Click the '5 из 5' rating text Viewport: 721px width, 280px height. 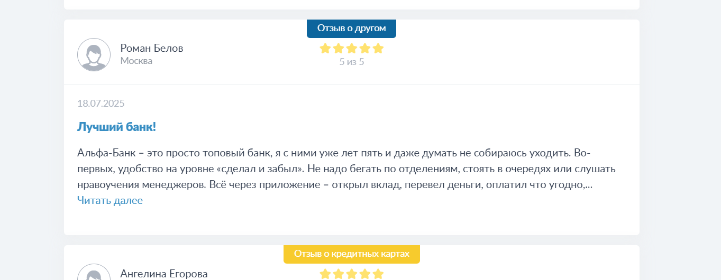click(x=352, y=62)
